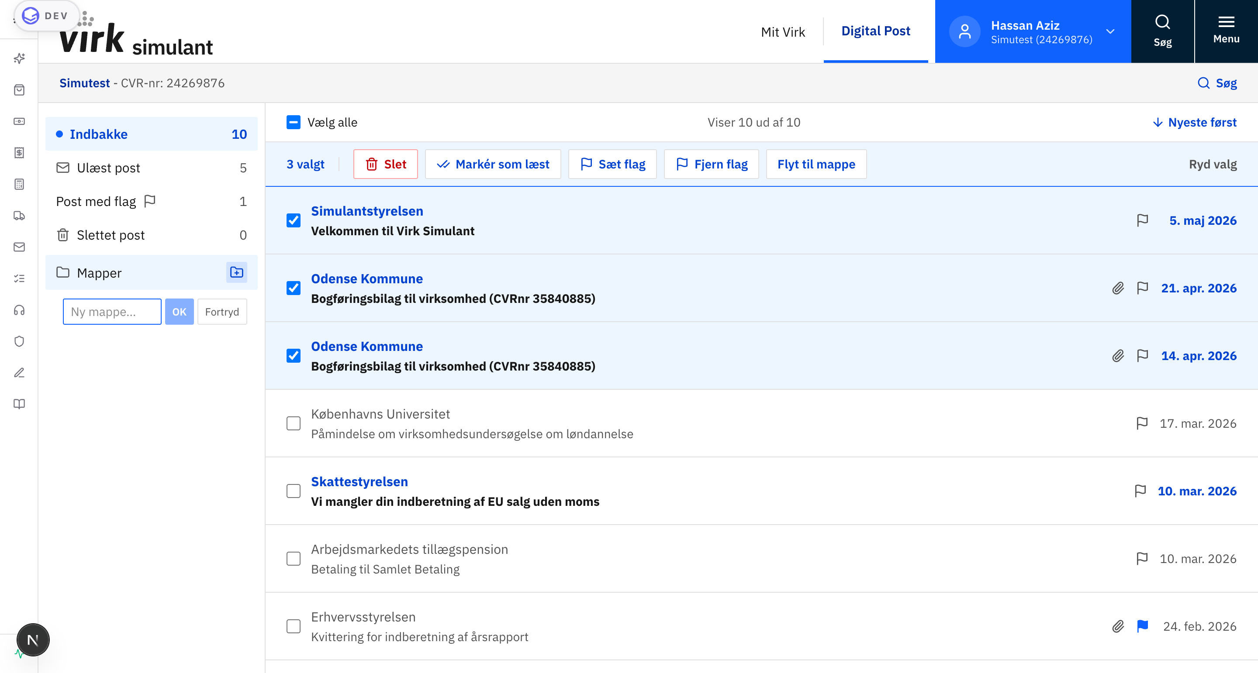Click the add new folder icon beside Mapper
1258x673 pixels.
tap(236, 272)
